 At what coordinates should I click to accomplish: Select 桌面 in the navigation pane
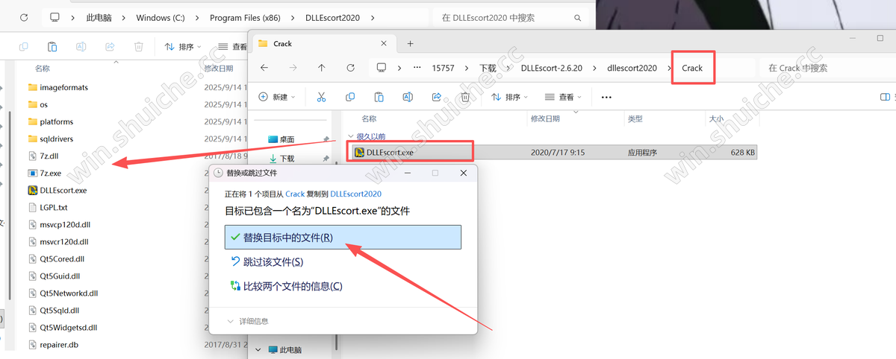(287, 139)
